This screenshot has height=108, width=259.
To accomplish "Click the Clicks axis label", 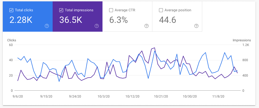I will [12, 40].
